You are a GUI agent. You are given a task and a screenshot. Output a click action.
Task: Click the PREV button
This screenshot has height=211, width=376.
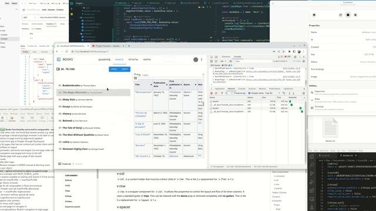click(x=114, y=69)
